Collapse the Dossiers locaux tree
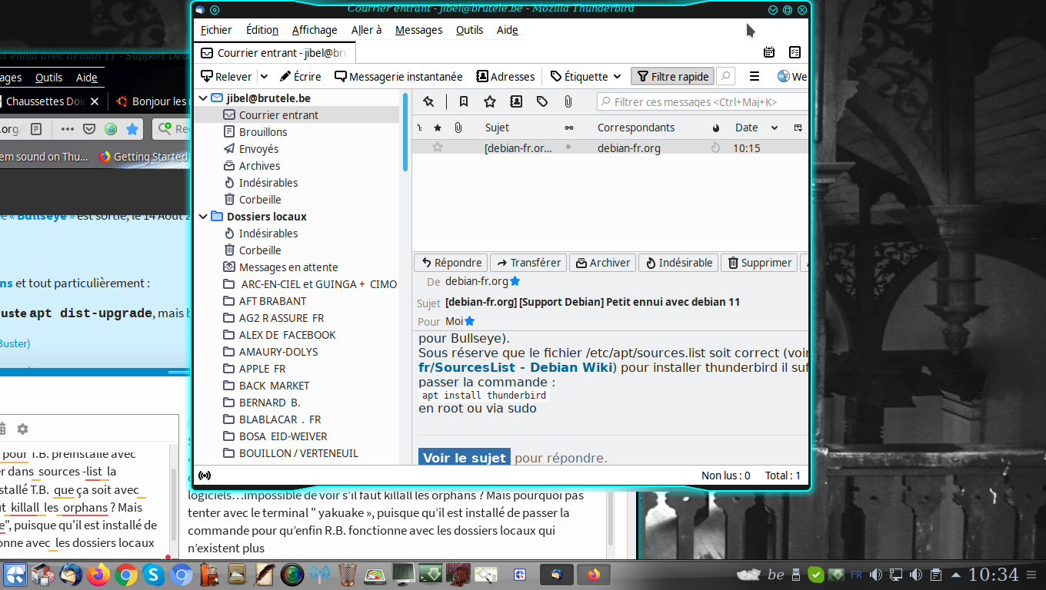The image size is (1046, 590). tap(203, 217)
